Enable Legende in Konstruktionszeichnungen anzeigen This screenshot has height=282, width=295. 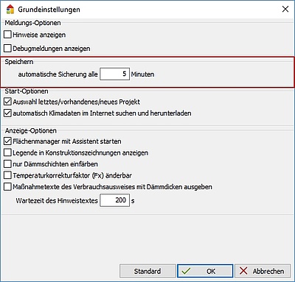tap(7, 152)
